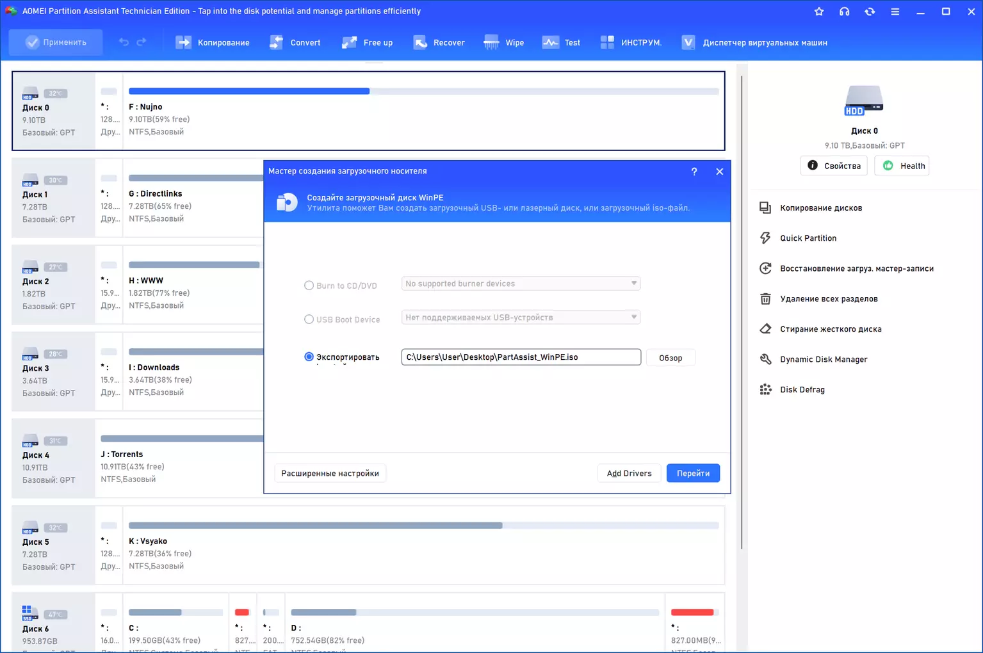Open the burner devices dropdown
The width and height of the screenshot is (983, 653).
point(521,284)
